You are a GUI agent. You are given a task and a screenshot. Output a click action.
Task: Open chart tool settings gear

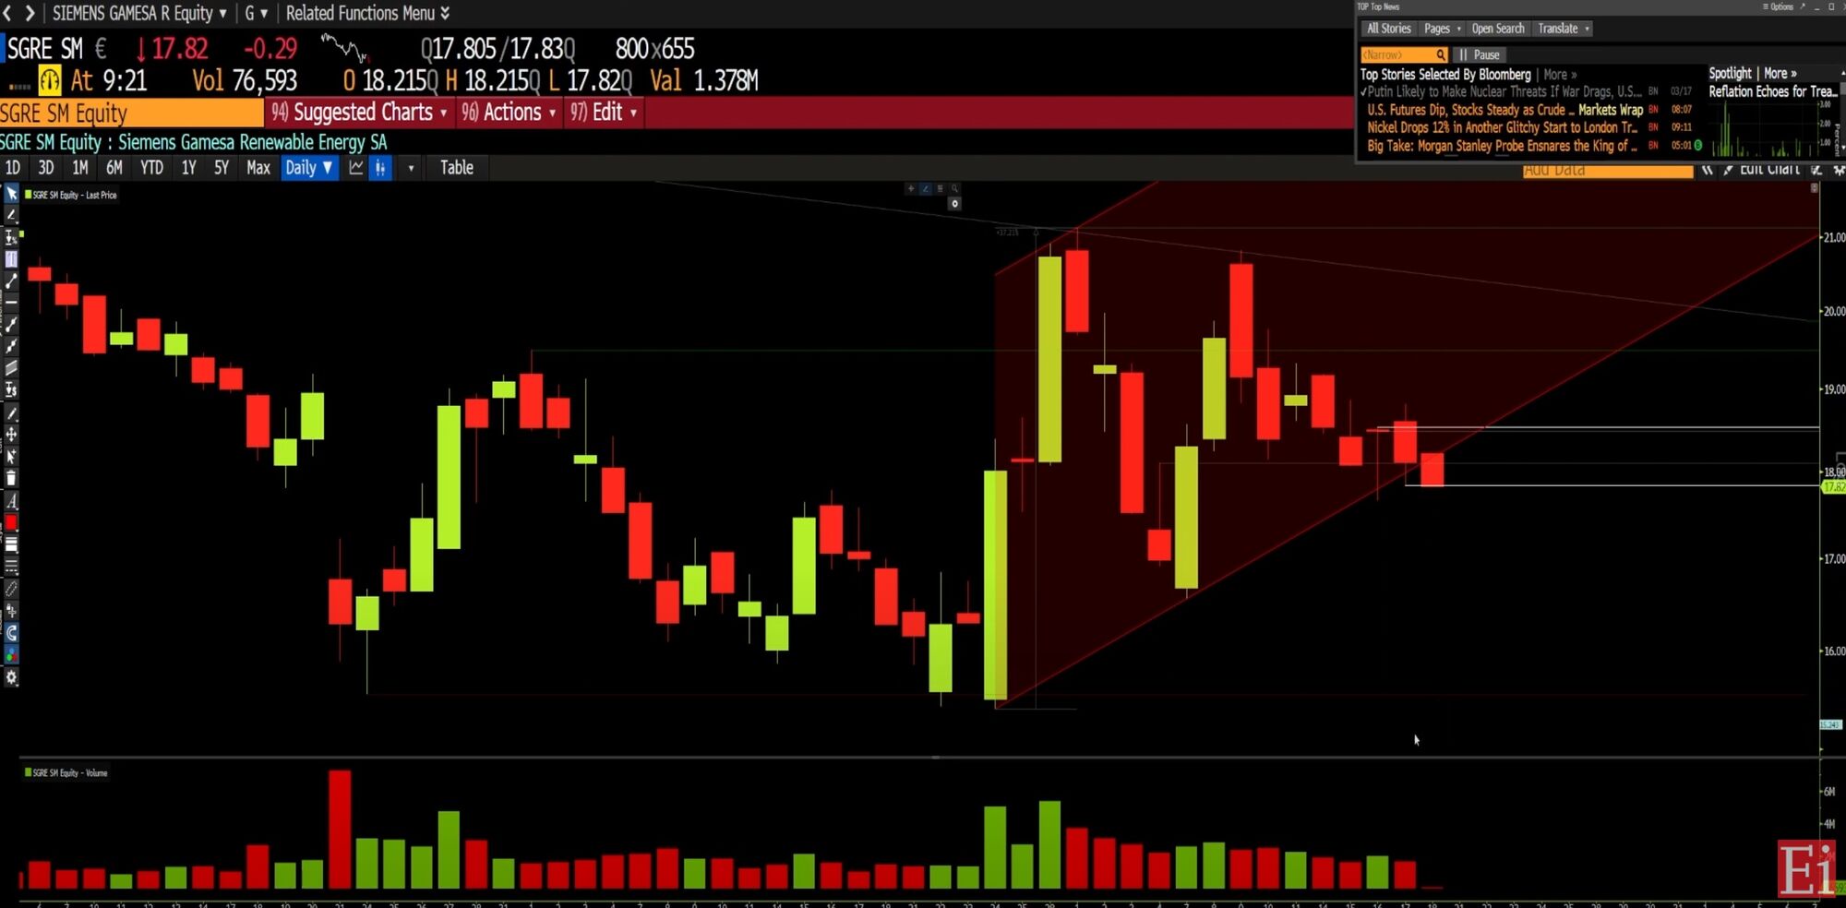pyautogui.click(x=11, y=677)
